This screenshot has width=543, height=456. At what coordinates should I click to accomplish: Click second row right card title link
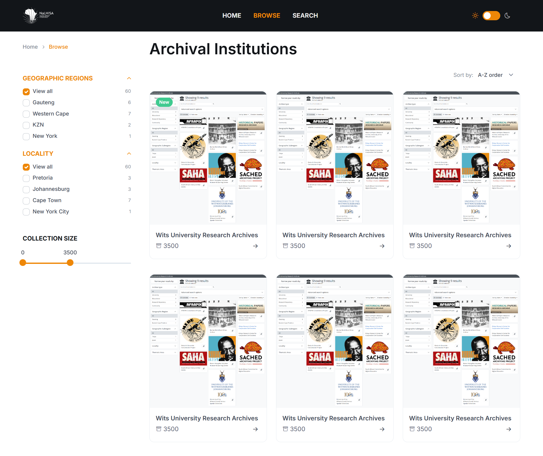tap(460, 419)
